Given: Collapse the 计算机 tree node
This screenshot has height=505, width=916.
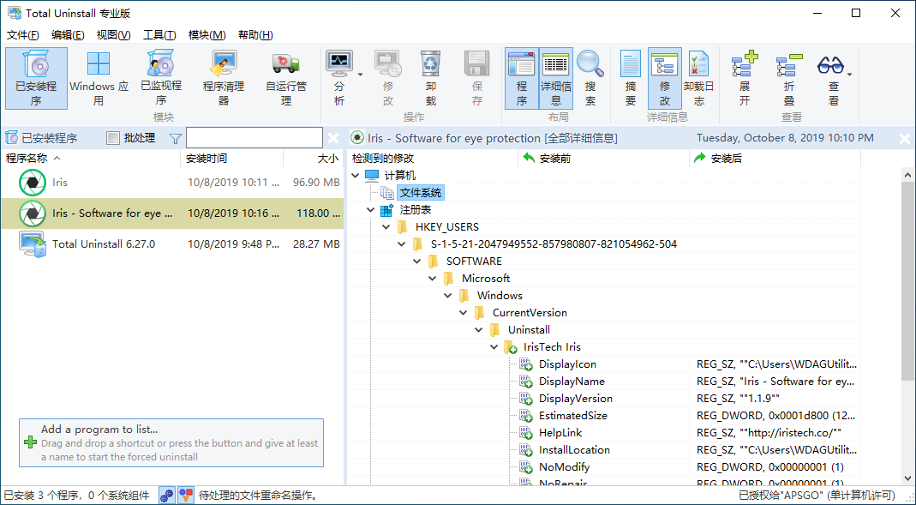Looking at the screenshot, I should 356,176.
